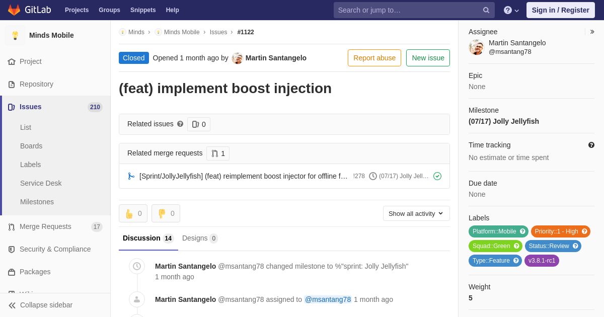Click the New issue button
The height and width of the screenshot is (317, 604).
[428, 58]
